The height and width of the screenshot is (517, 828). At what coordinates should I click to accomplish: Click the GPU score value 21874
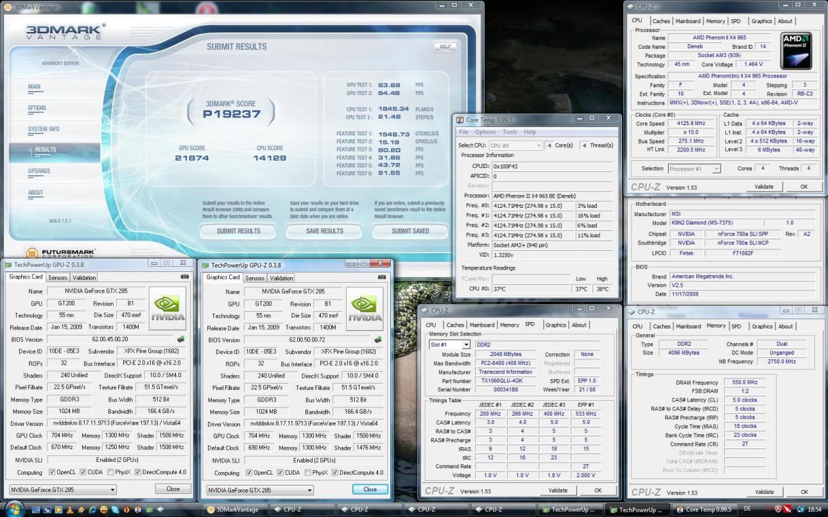(192, 158)
